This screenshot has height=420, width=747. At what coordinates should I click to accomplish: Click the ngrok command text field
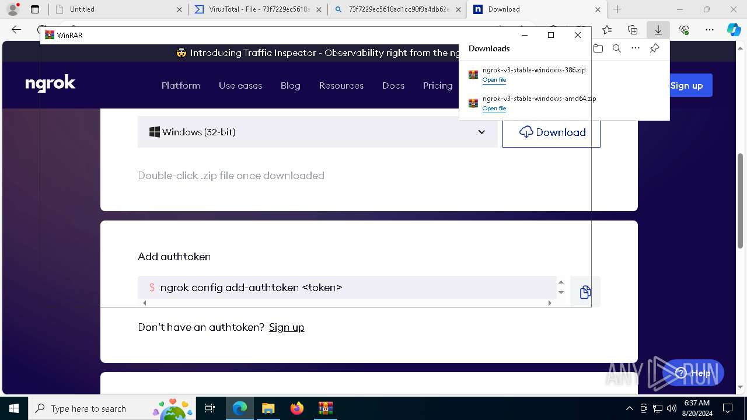[x=347, y=288]
